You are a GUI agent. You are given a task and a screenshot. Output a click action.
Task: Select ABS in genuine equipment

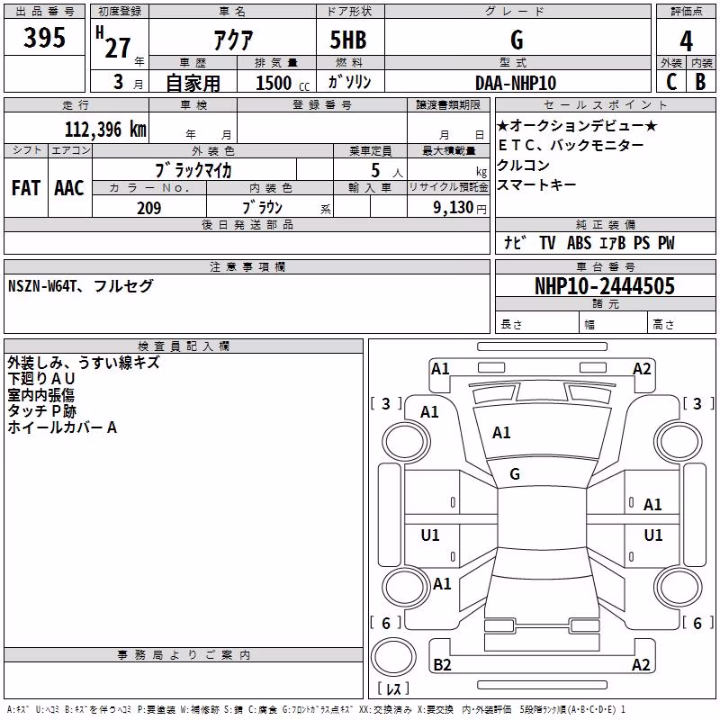click(x=579, y=242)
